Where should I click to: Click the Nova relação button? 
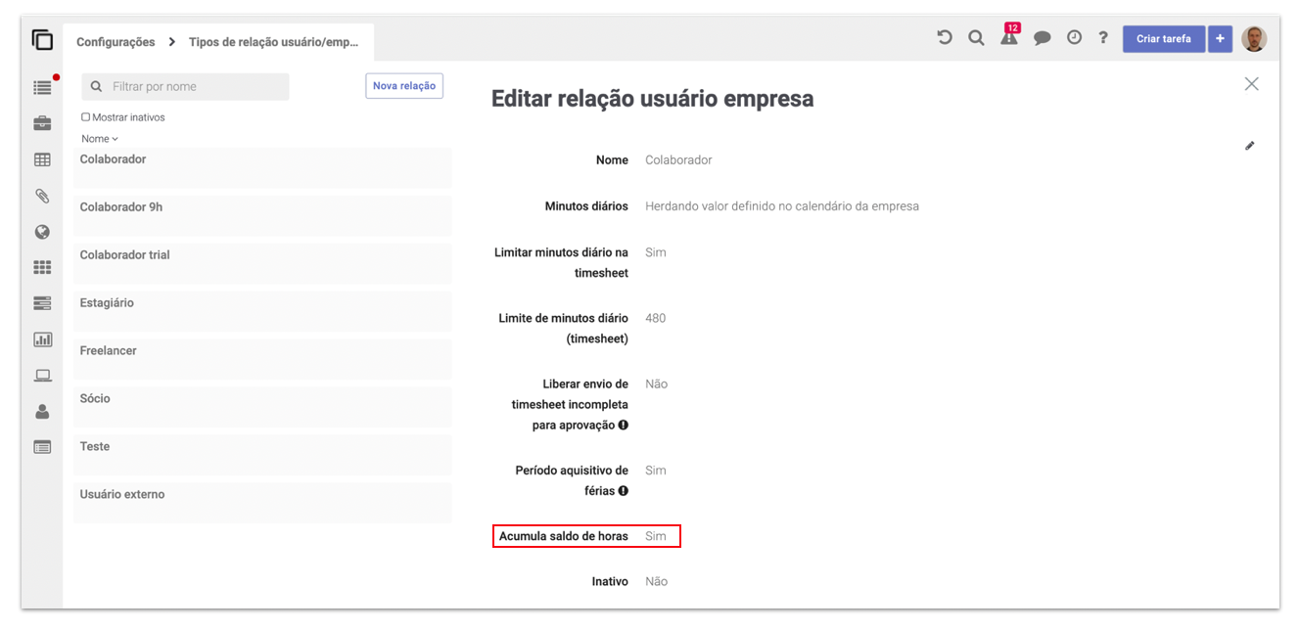(404, 86)
